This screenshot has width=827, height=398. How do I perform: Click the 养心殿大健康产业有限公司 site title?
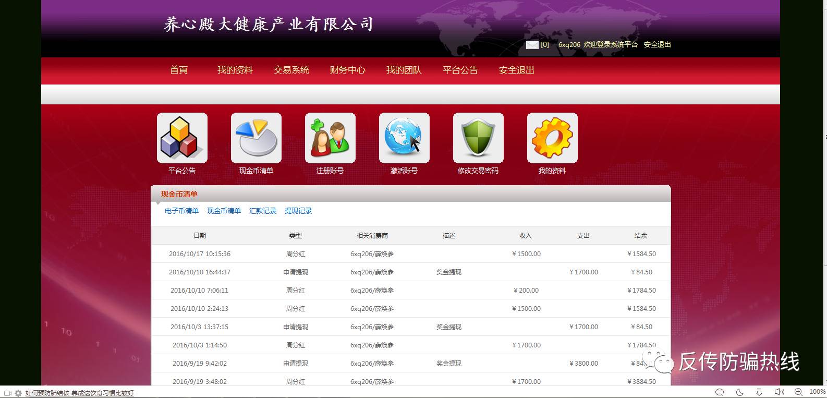(x=269, y=24)
